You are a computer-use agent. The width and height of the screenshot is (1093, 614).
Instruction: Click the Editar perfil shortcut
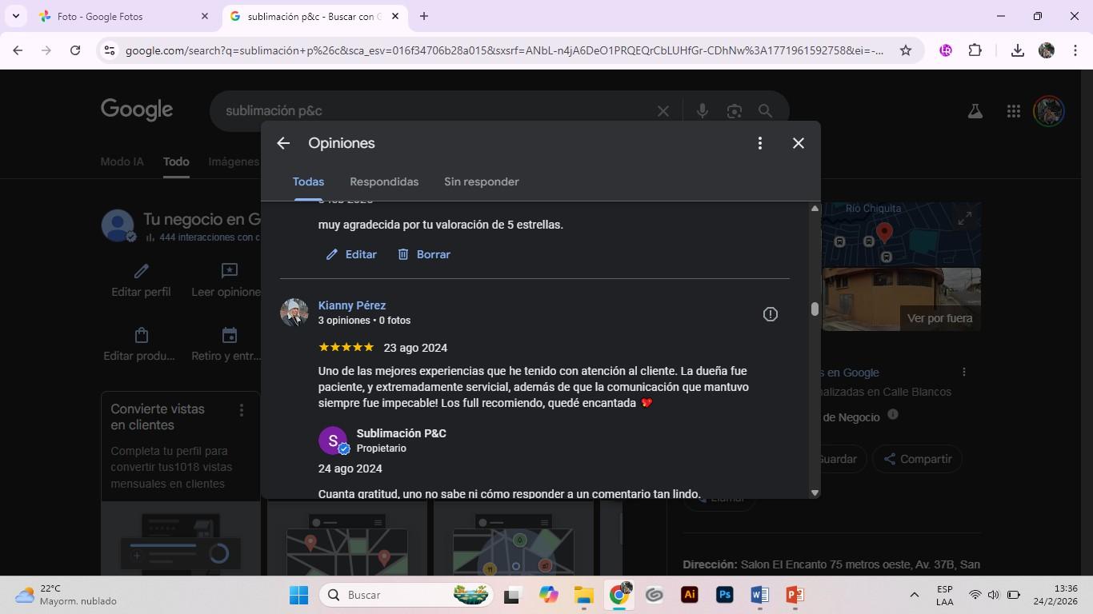[x=141, y=280]
